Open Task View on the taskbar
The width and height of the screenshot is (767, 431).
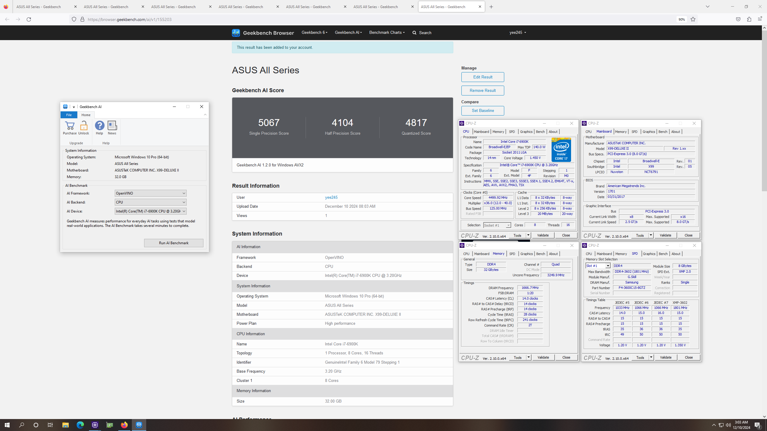pos(50,425)
